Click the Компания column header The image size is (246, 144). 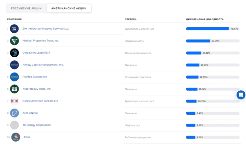[x=14, y=19]
